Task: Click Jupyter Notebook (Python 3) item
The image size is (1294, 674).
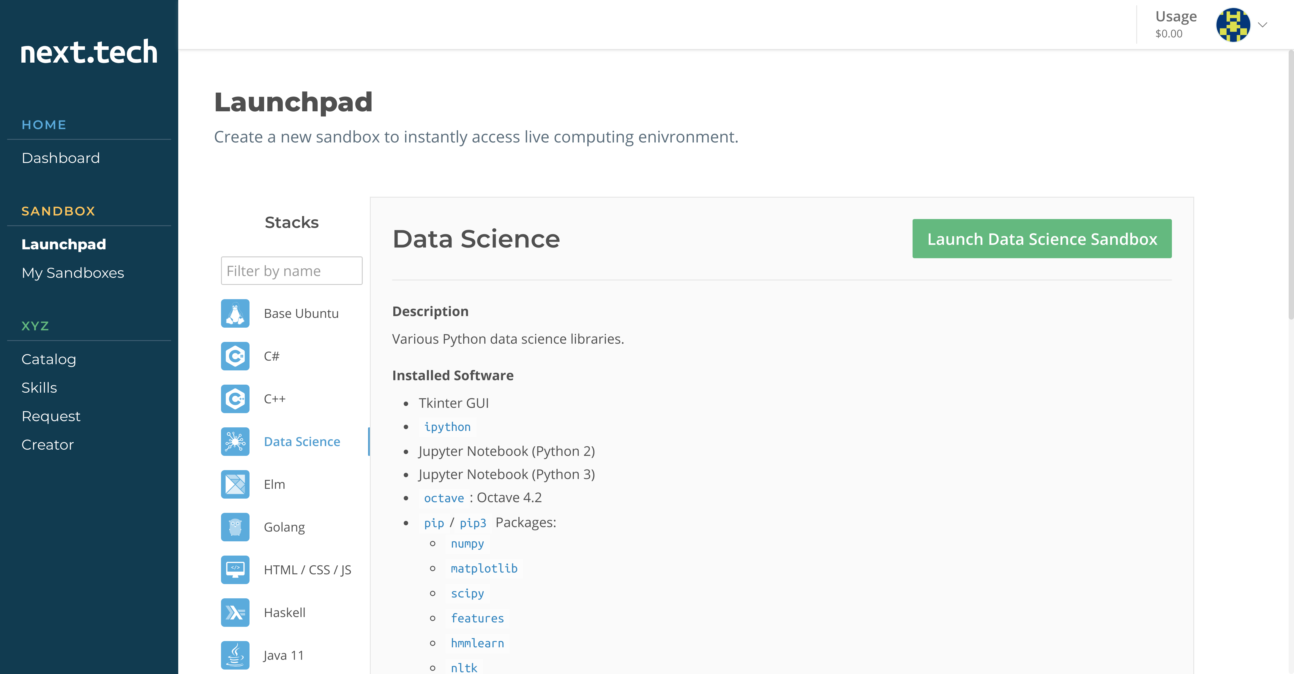Action: [506, 475]
